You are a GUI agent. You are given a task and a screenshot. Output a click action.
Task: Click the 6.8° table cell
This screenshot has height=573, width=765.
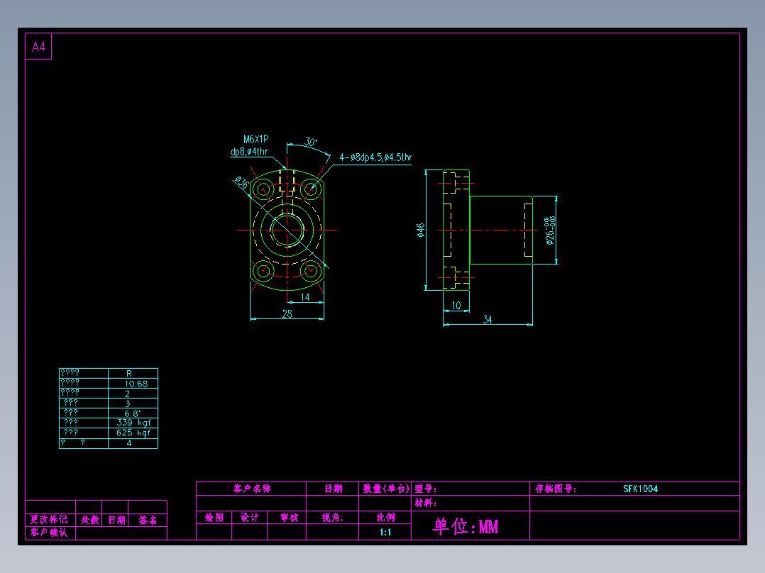133,413
